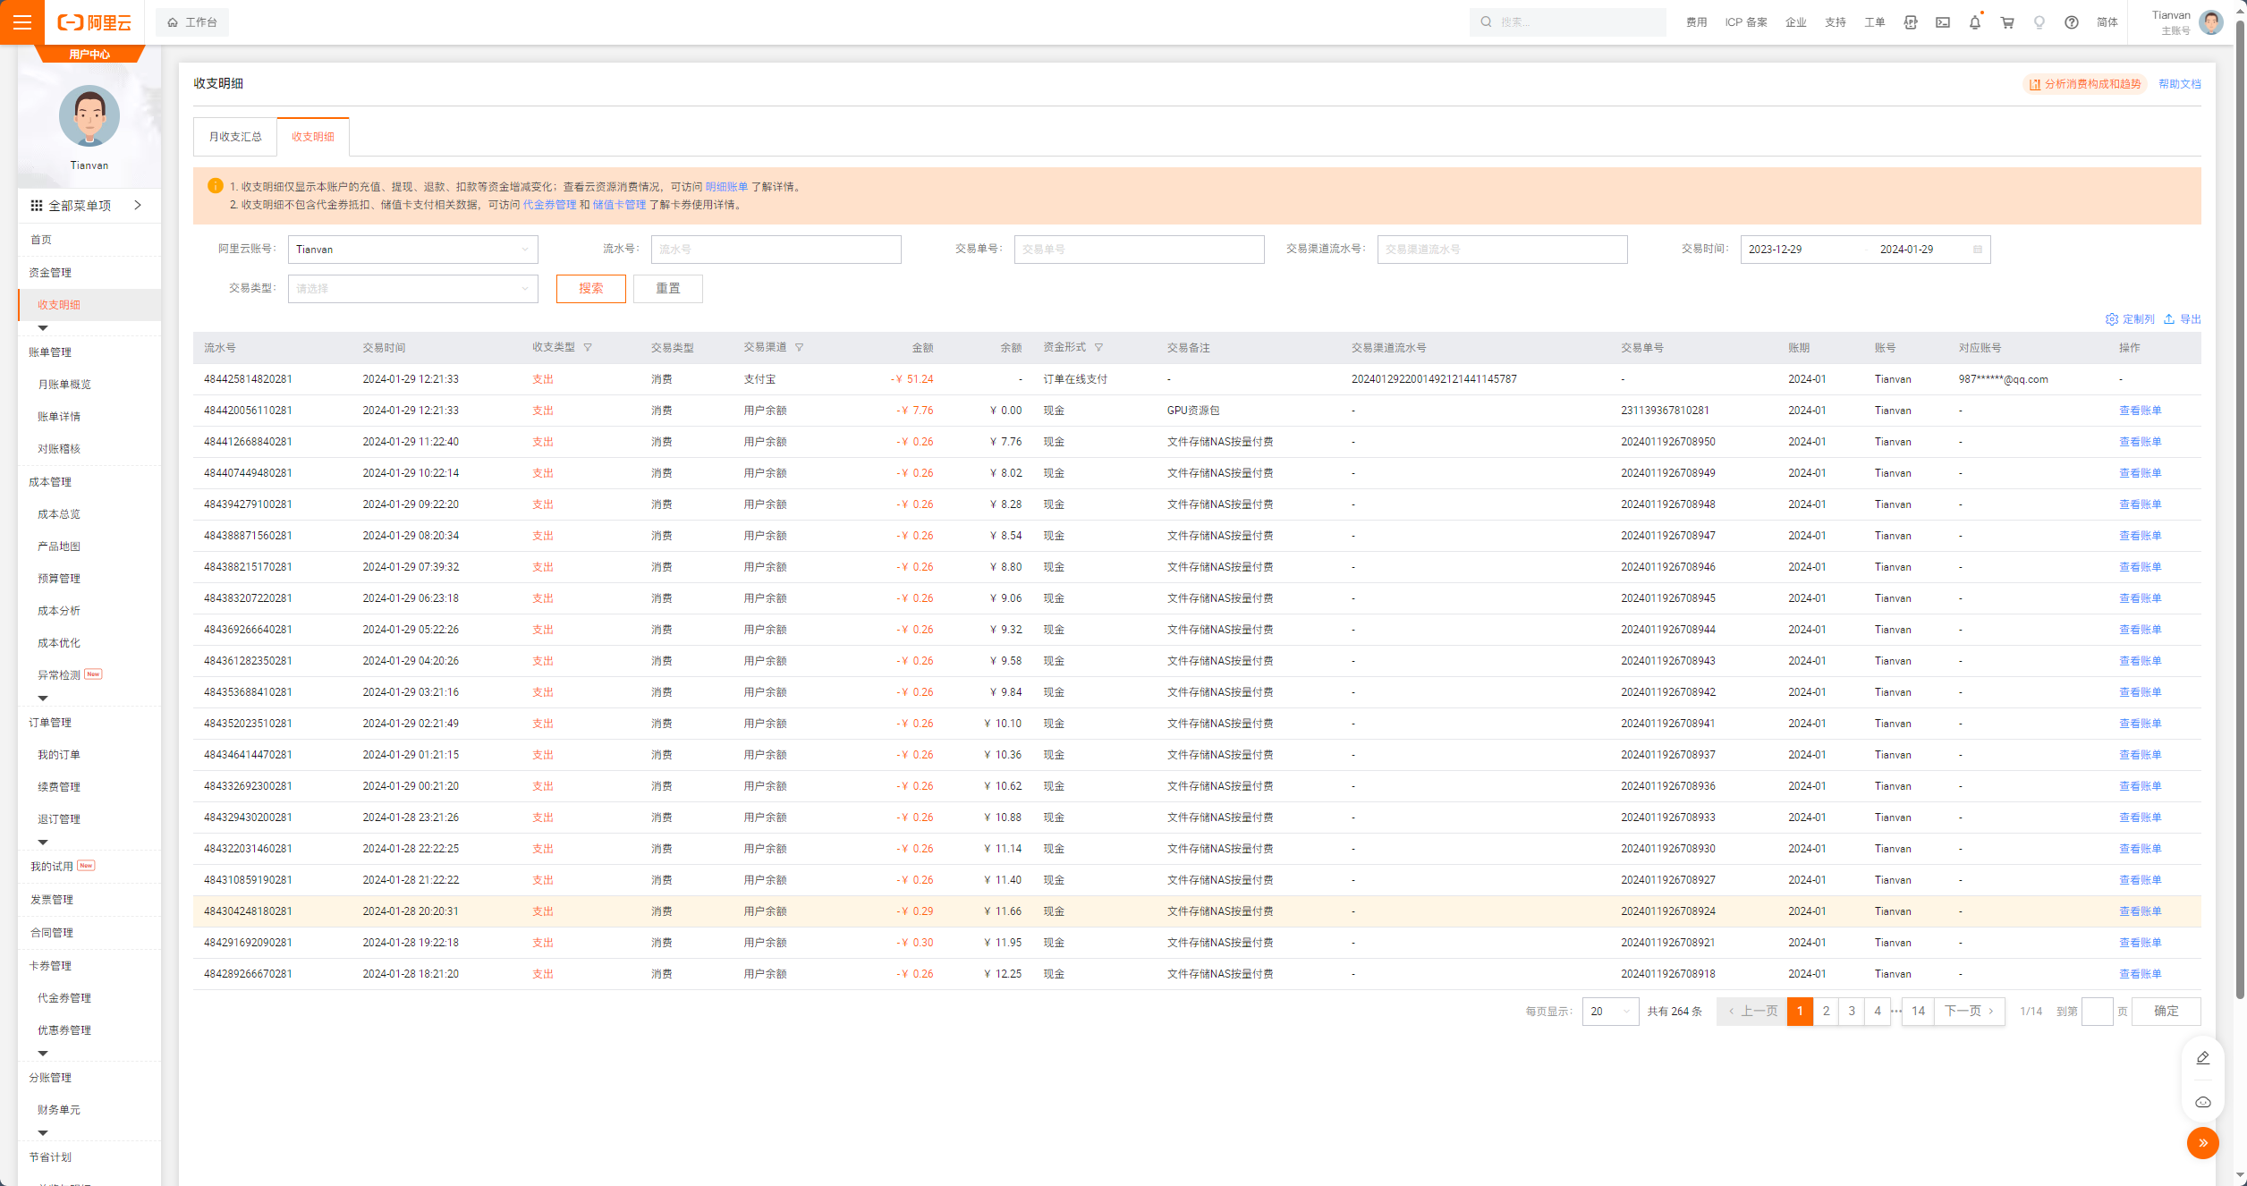Click the 重置 reset button
This screenshot has width=2247, height=1186.
(667, 289)
